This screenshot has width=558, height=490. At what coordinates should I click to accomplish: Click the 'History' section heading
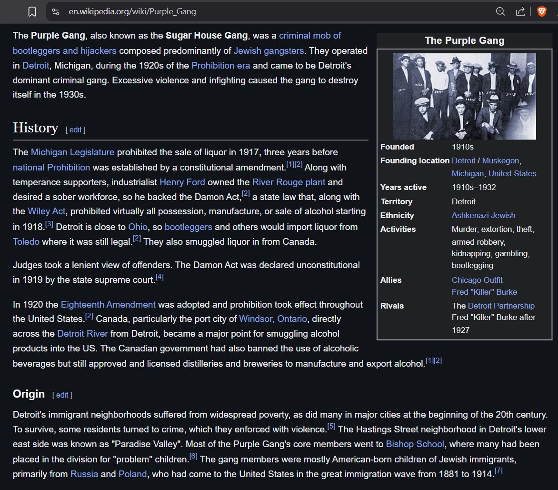click(x=36, y=128)
